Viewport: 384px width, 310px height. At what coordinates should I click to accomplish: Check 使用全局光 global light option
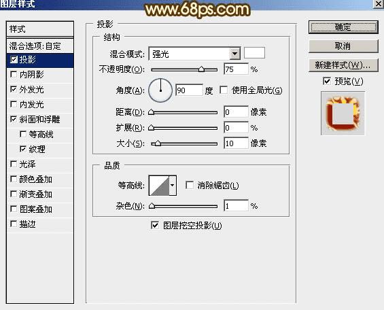[x=224, y=90]
